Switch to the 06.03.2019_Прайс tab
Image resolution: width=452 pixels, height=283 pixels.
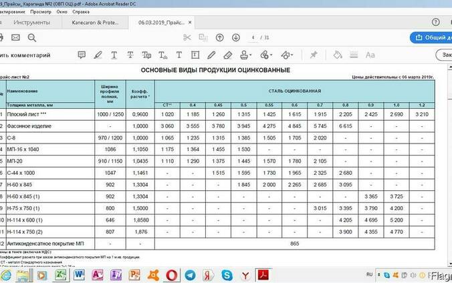point(161,23)
